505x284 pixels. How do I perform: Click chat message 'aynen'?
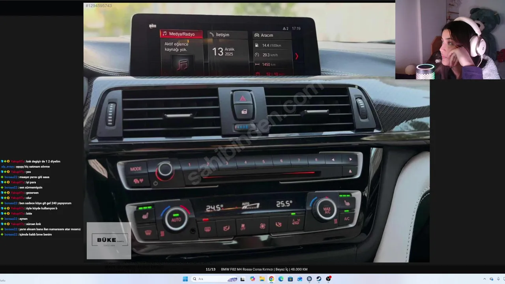23,219
